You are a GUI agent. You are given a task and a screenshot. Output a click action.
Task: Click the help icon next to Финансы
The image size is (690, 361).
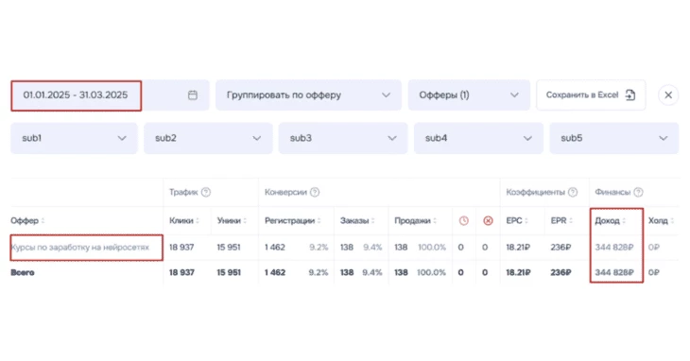click(x=638, y=192)
